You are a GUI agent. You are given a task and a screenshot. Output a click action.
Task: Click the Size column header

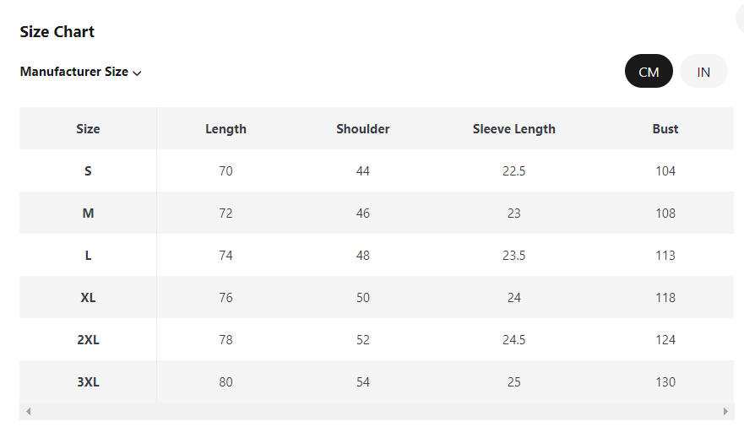tap(88, 129)
